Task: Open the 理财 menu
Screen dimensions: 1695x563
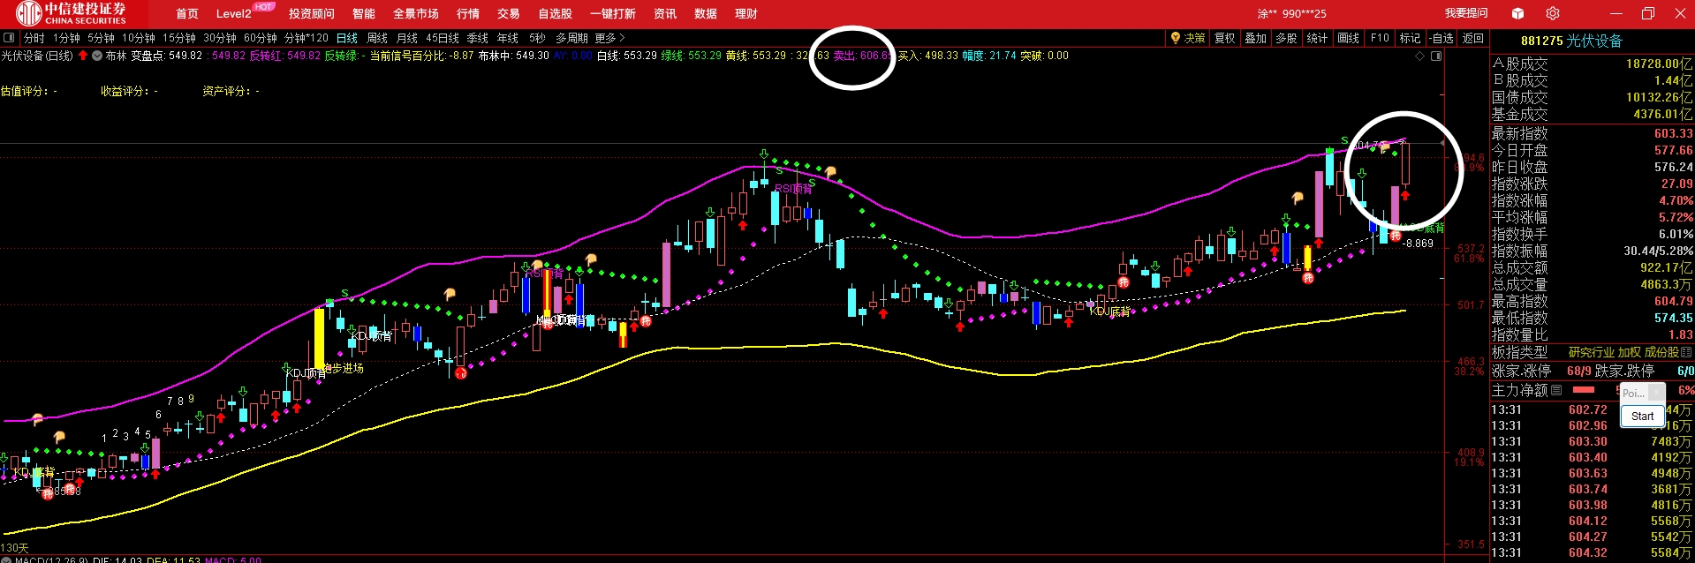Action: coord(746,13)
